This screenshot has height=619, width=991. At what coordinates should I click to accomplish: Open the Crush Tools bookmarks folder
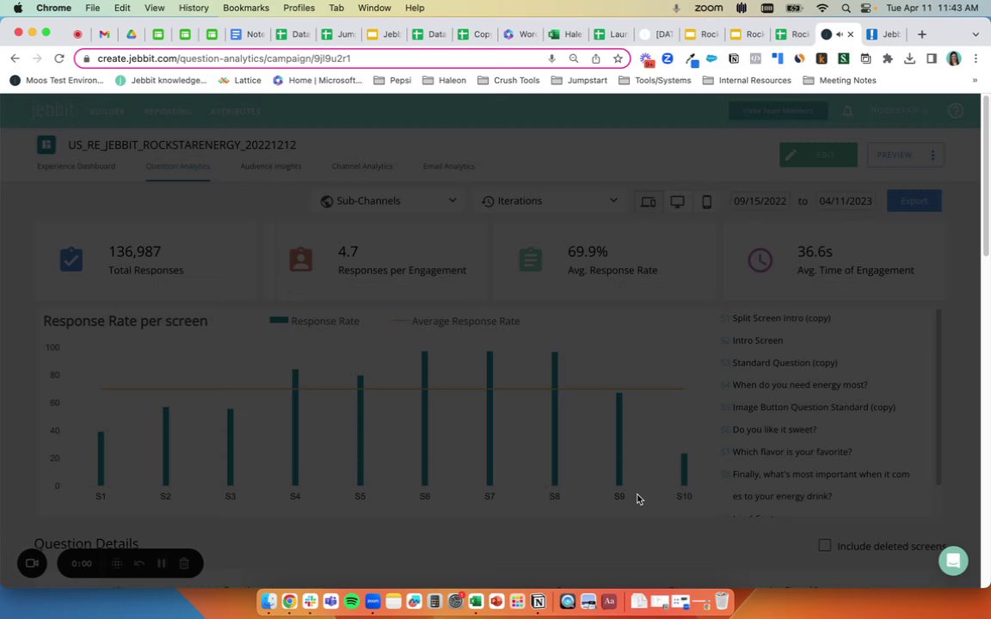(508, 80)
